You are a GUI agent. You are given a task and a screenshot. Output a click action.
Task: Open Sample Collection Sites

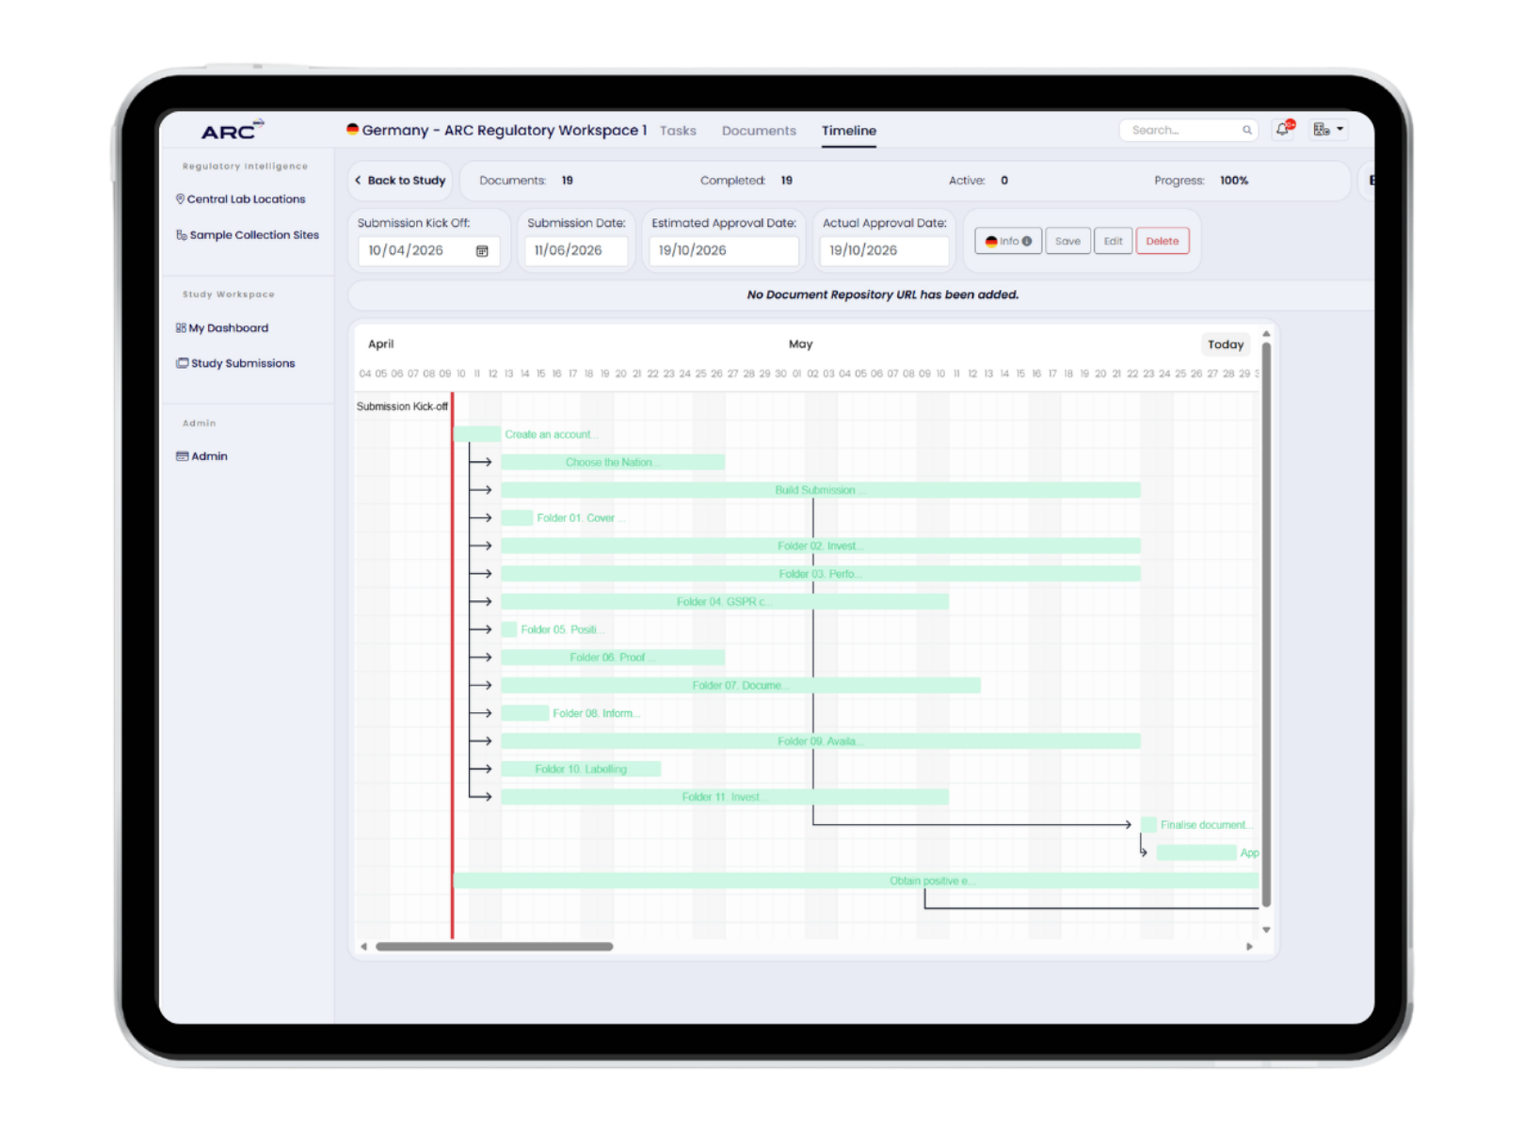pos(248,235)
